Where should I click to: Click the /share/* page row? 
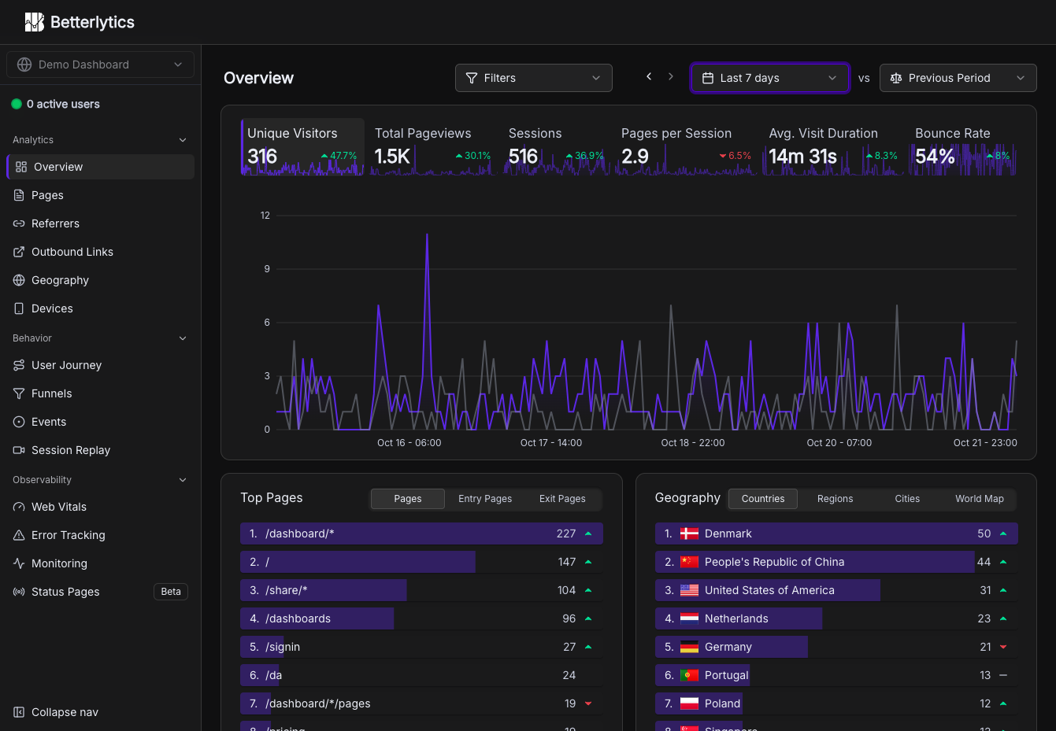[421, 590]
